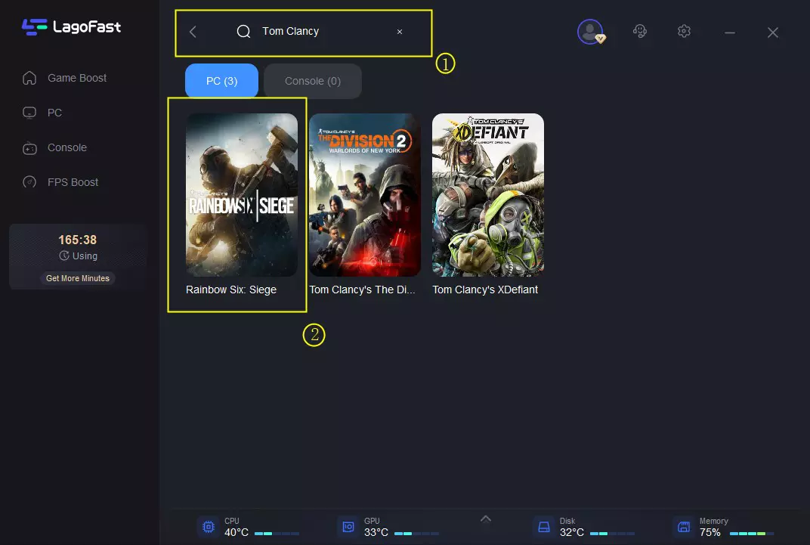The width and height of the screenshot is (810, 545).
Task: Open the user profile avatar
Action: (x=589, y=32)
